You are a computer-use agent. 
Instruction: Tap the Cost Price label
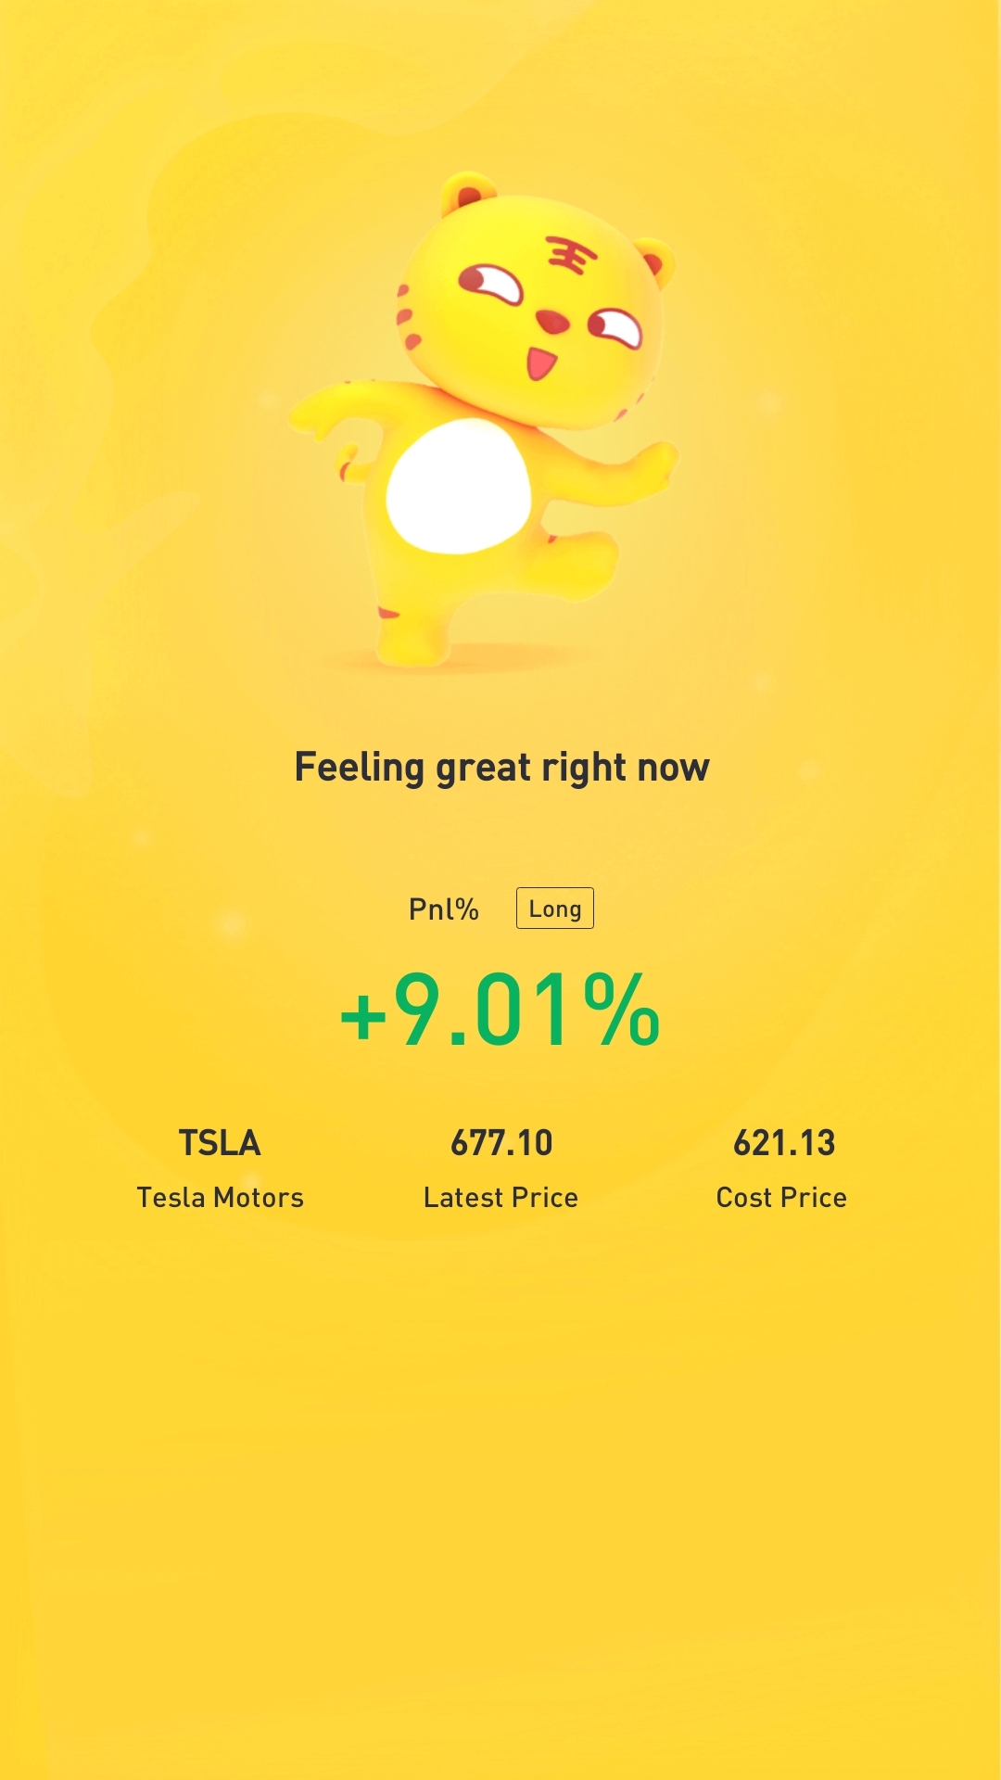click(781, 1197)
